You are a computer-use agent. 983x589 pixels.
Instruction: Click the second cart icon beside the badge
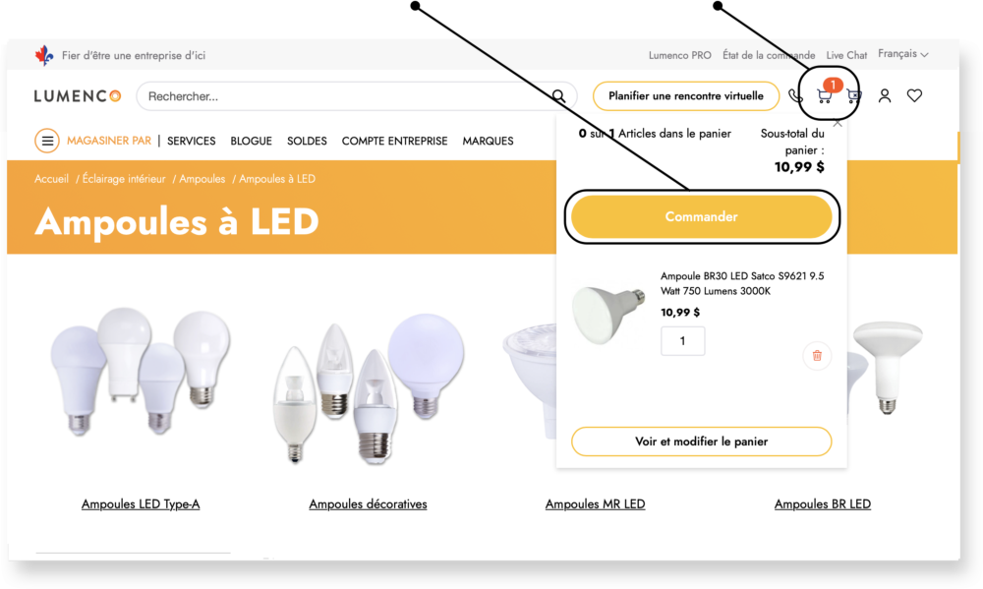(853, 96)
